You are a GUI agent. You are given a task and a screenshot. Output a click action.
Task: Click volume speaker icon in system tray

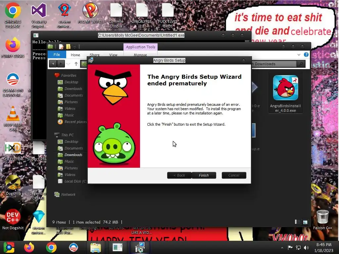click(x=306, y=247)
